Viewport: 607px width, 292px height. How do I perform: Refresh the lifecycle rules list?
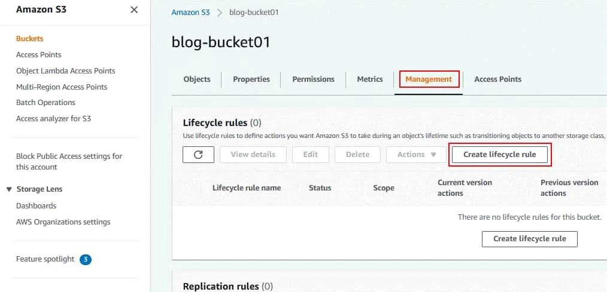pyautogui.click(x=199, y=154)
